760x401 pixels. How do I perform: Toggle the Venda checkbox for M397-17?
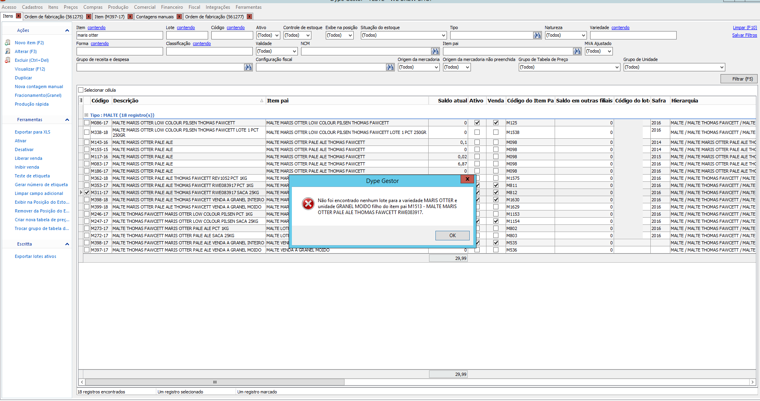click(496, 250)
